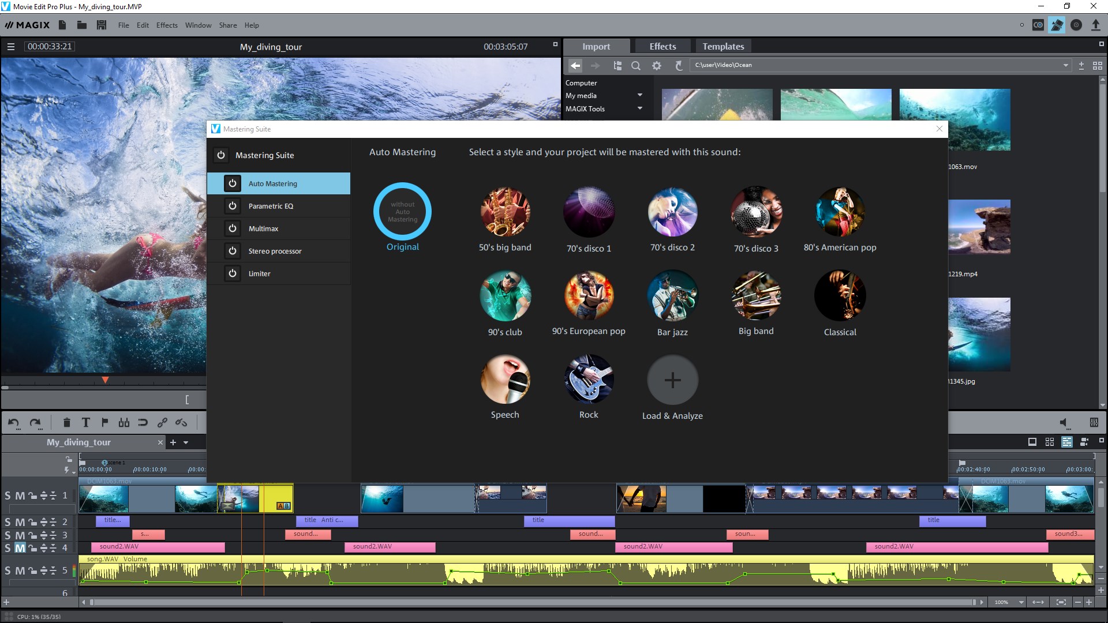Select the Bar jazz style

click(x=672, y=296)
